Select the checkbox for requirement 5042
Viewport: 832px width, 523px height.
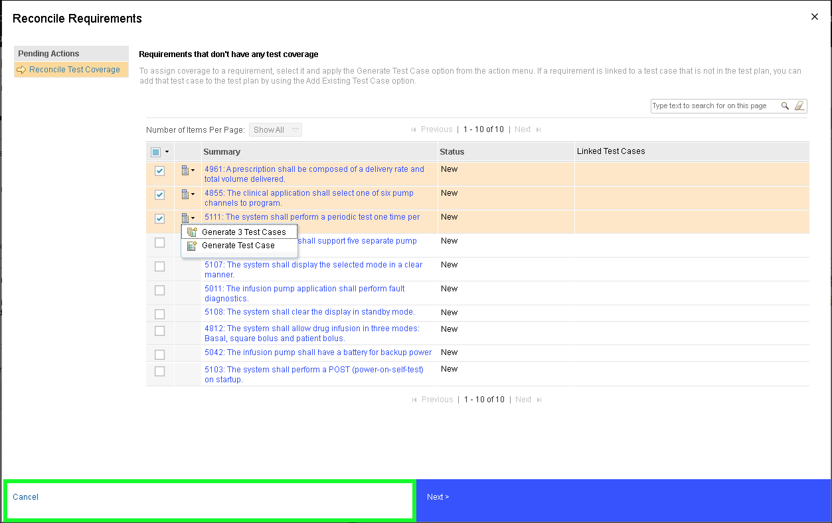(x=159, y=354)
